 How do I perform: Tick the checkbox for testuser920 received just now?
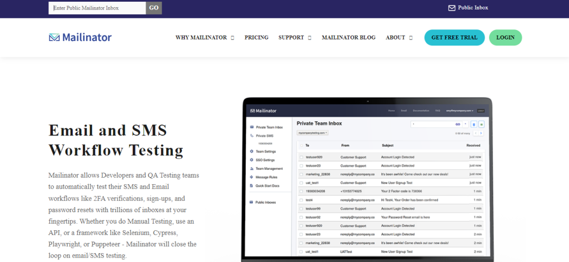point(301,157)
